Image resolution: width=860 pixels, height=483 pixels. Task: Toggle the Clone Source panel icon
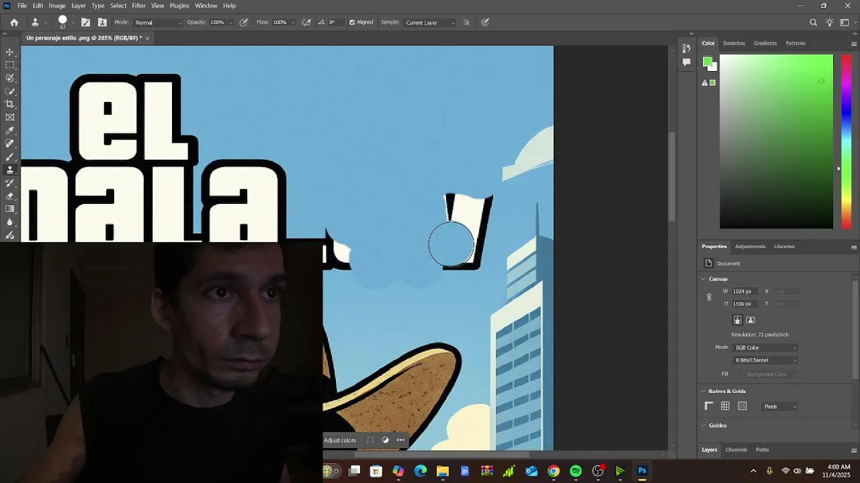click(x=102, y=22)
